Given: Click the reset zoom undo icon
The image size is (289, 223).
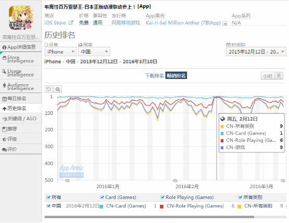Looking at the screenshot, I should point(48,89).
